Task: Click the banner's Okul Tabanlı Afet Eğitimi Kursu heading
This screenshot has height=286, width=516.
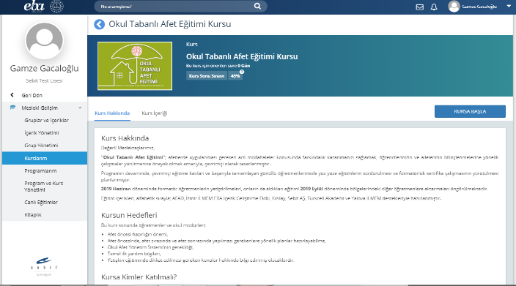Action: point(242,56)
